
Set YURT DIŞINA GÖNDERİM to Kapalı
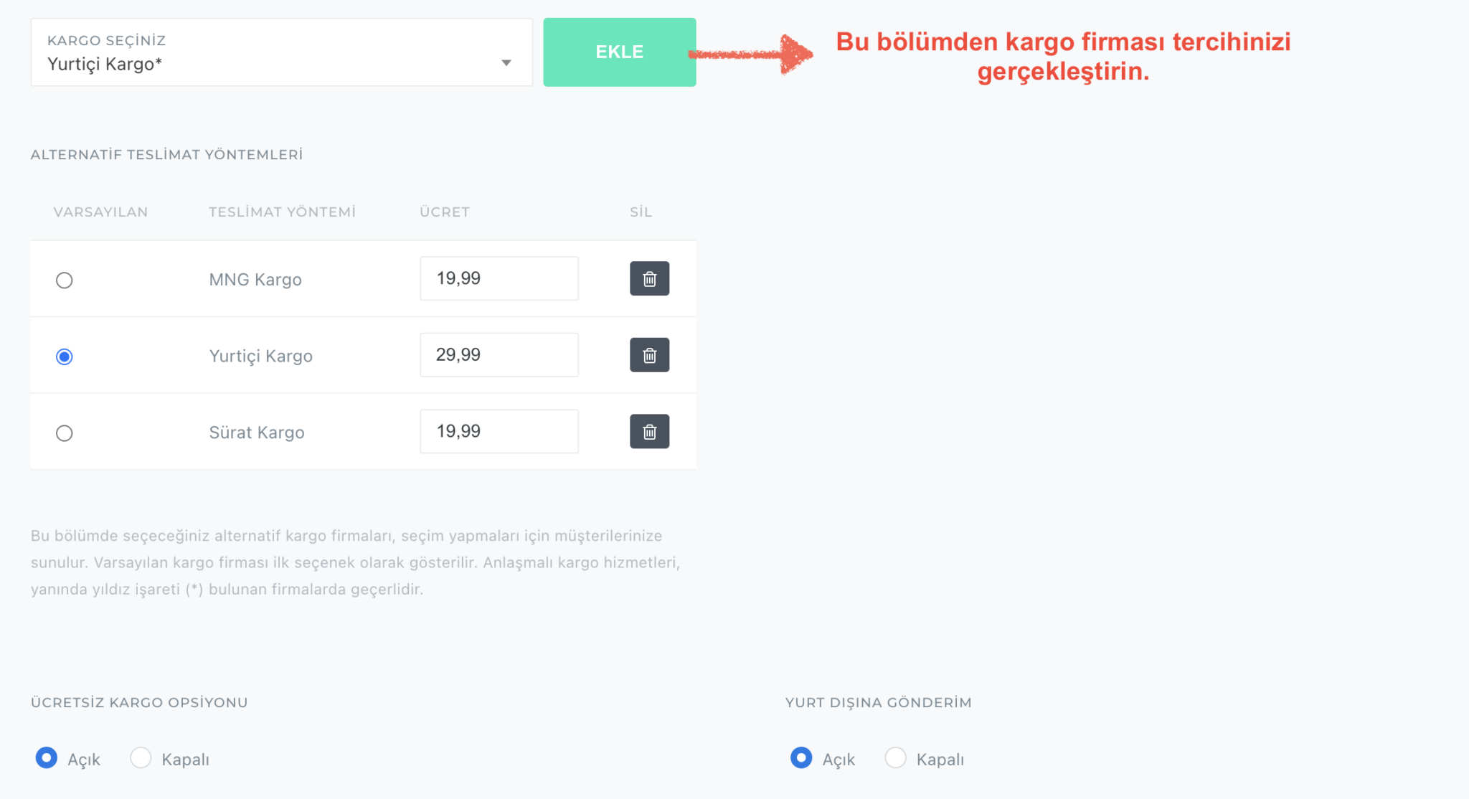895,757
